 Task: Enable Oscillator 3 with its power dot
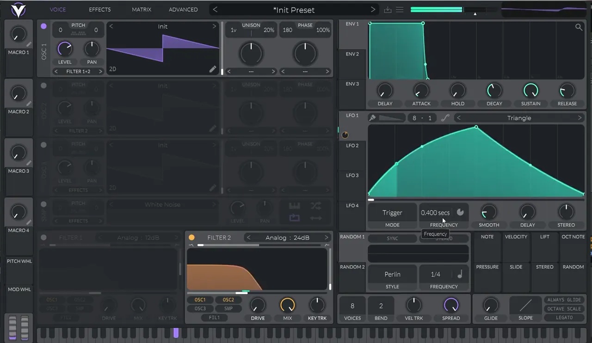tap(43, 145)
